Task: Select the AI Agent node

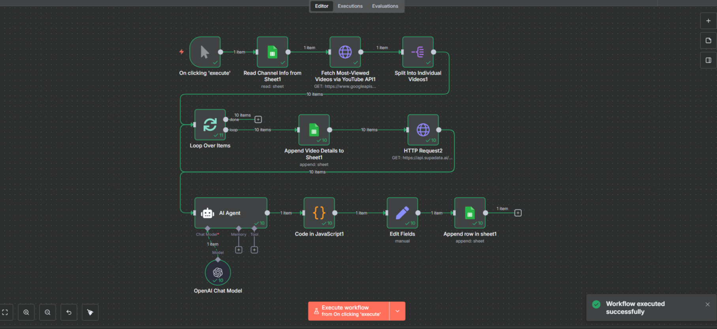Action: tap(230, 213)
